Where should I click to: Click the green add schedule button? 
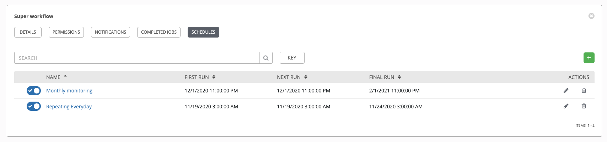[x=589, y=58]
